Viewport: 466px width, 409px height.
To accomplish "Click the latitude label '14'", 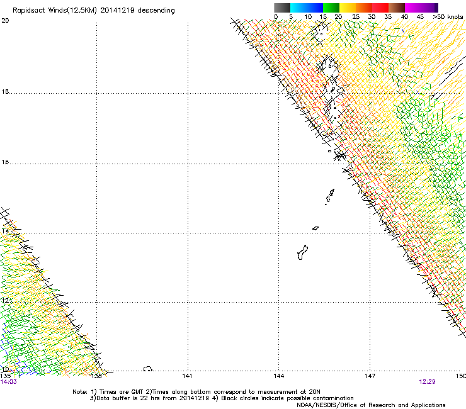I will [5, 231].
